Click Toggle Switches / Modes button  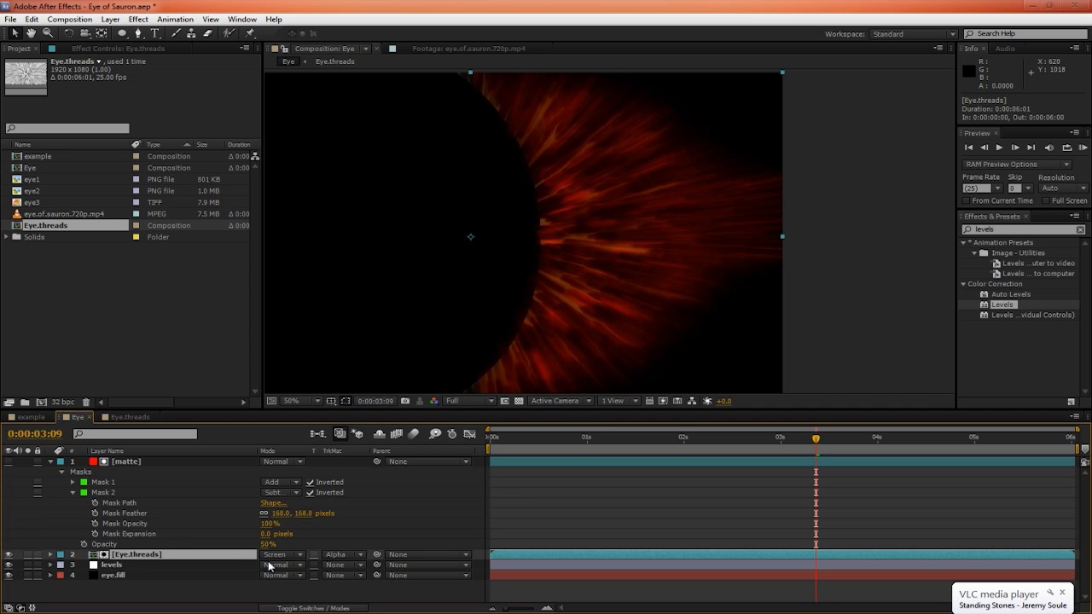(313, 608)
